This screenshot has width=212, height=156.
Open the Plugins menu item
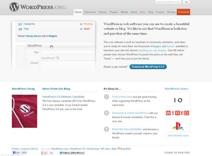click(114, 12)
